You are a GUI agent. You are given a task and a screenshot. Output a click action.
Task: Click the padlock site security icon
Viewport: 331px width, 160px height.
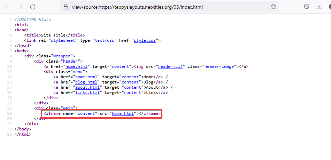(x=66, y=7)
